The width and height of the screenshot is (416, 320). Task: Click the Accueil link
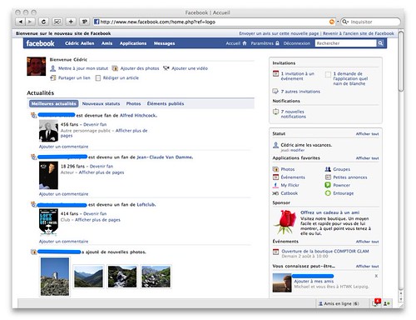click(236, 43)
